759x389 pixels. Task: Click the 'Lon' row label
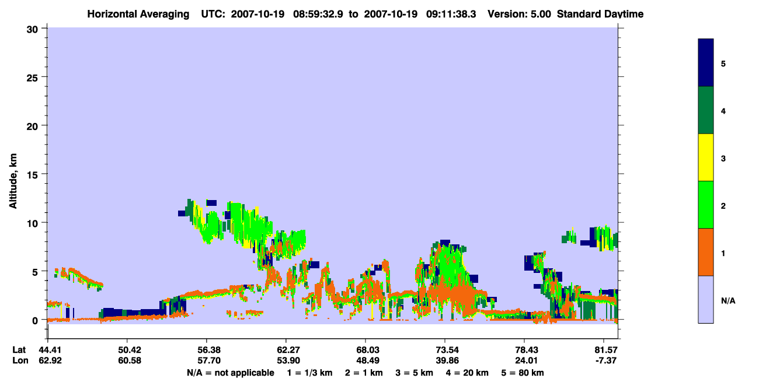click(x=20, y=360)
